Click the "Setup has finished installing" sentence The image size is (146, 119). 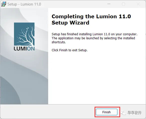pos(95,34)
